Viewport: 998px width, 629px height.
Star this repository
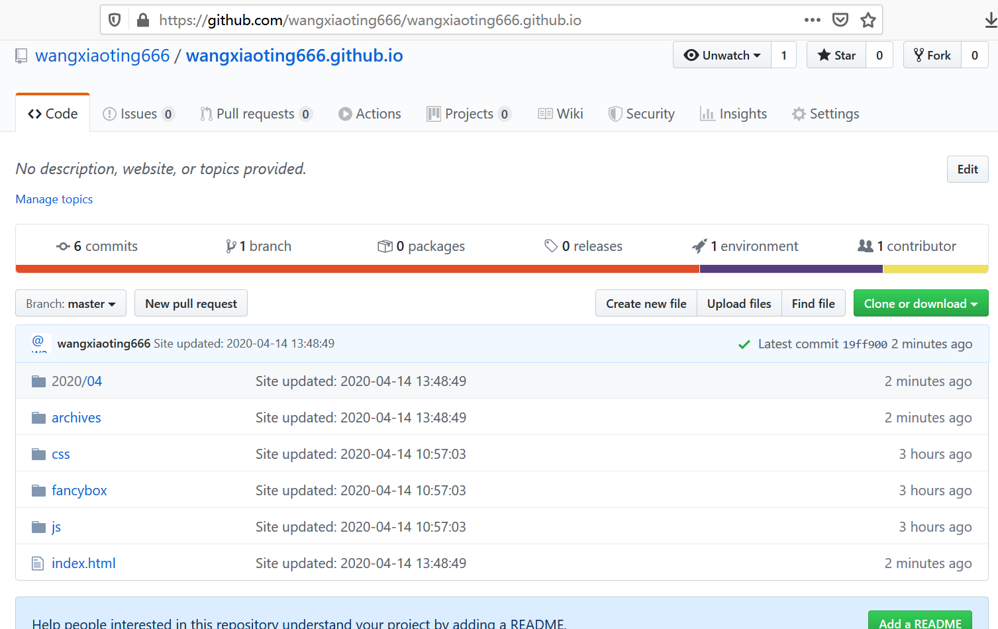tap(836, 55)
